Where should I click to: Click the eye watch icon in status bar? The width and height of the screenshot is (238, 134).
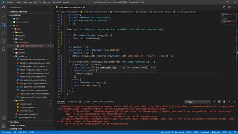(15, 132)
